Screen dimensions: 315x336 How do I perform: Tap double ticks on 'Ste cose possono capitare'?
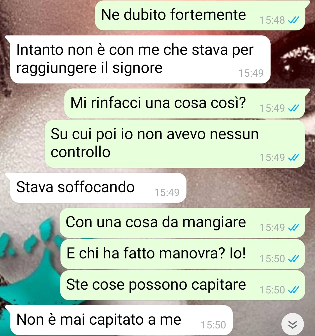coord(294,290)
